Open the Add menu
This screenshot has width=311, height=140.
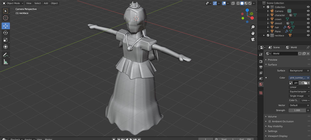point(46,3)
